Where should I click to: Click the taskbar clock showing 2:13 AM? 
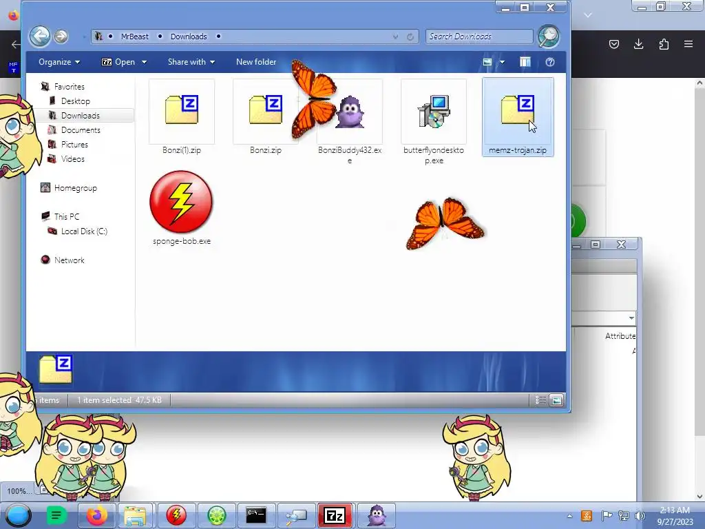pos(675,515)
